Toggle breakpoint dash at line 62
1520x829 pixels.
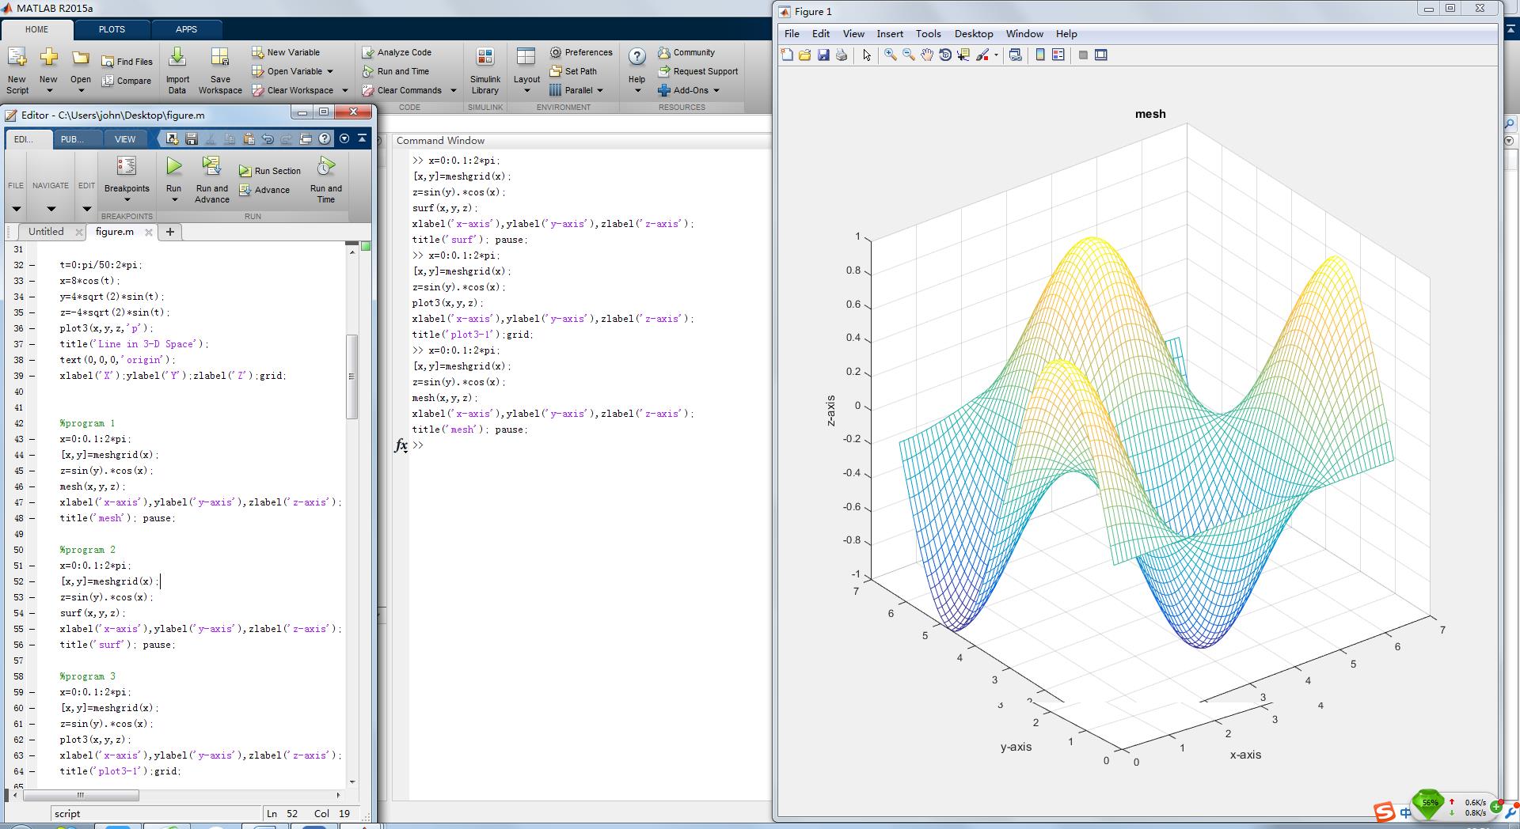coord(32,740)
